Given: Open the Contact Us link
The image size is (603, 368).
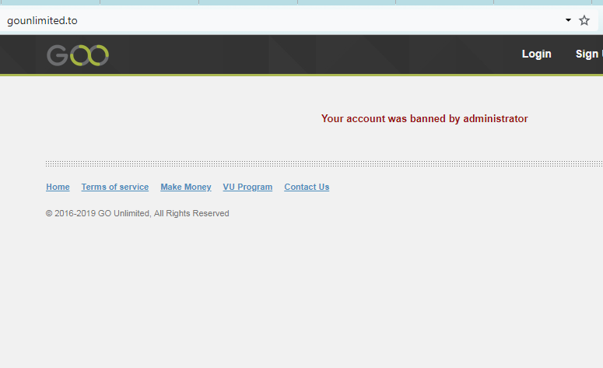Looking at the screenshot, I should 307,187.
